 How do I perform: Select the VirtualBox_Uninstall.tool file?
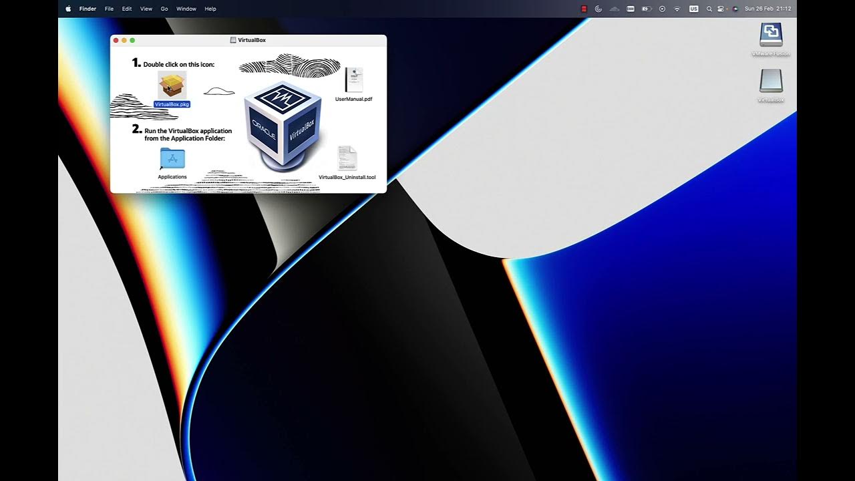pyautogui.click(x=347, y=159)
